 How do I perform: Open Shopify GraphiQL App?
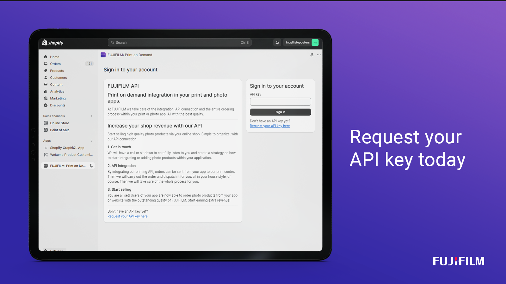click(x=68, y=148)
